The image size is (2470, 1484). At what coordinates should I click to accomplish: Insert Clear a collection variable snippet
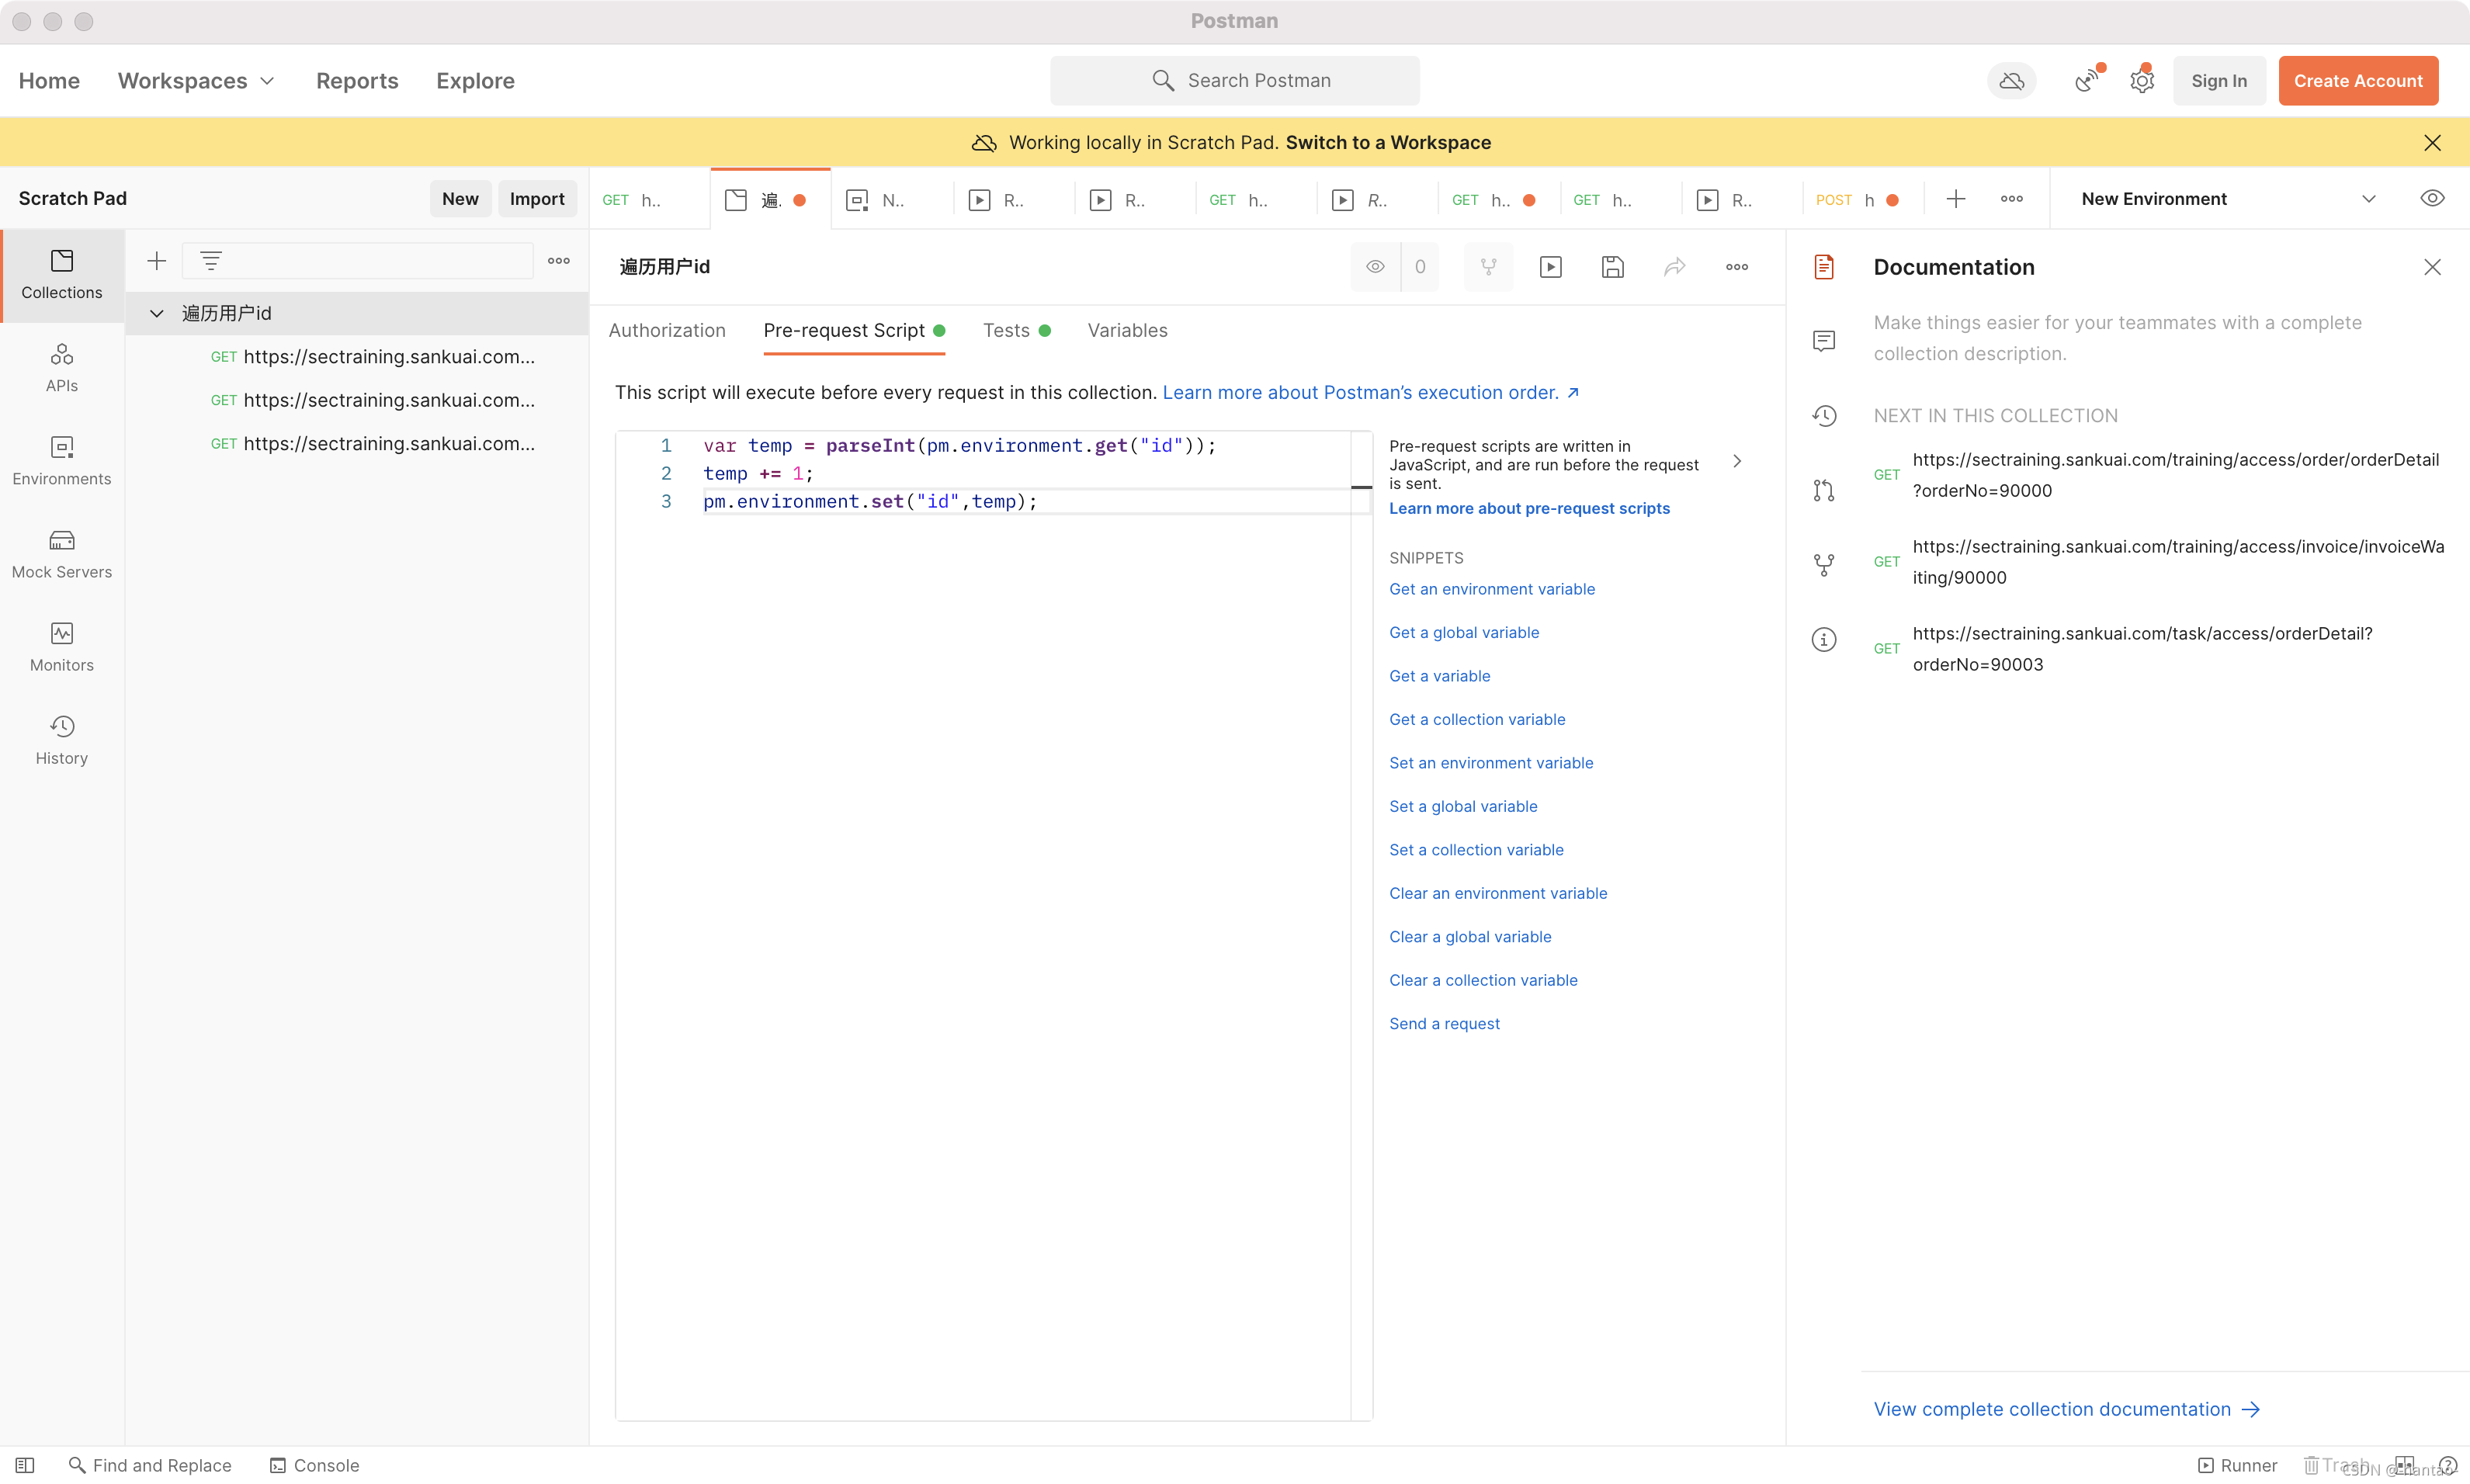[1483, 980]
